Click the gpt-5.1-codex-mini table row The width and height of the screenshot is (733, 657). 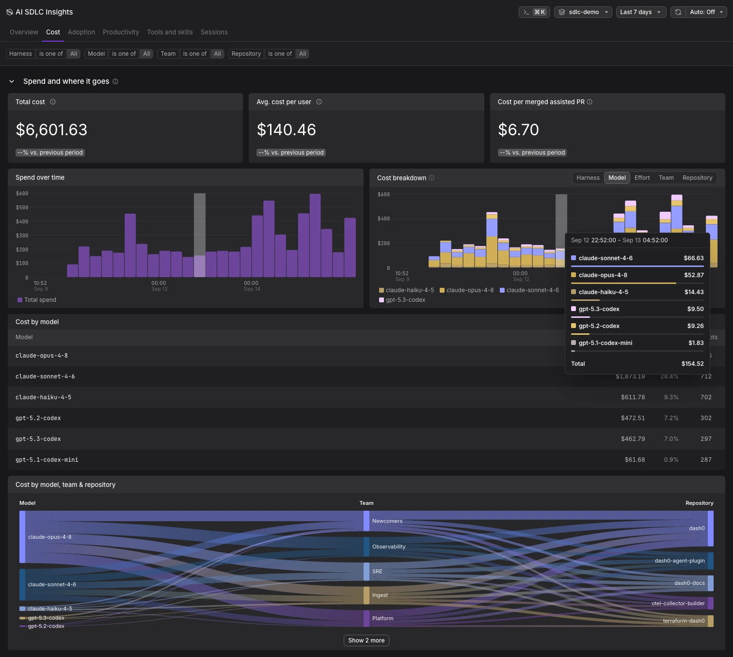pyautogui.click(x=366, y=460)
